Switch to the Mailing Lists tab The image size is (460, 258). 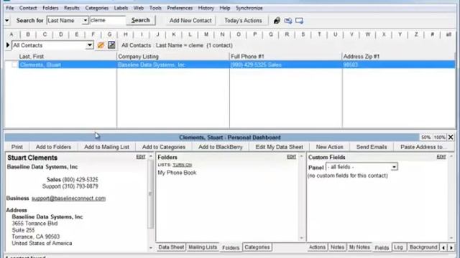pyautogui.click(x=203, y=247)
